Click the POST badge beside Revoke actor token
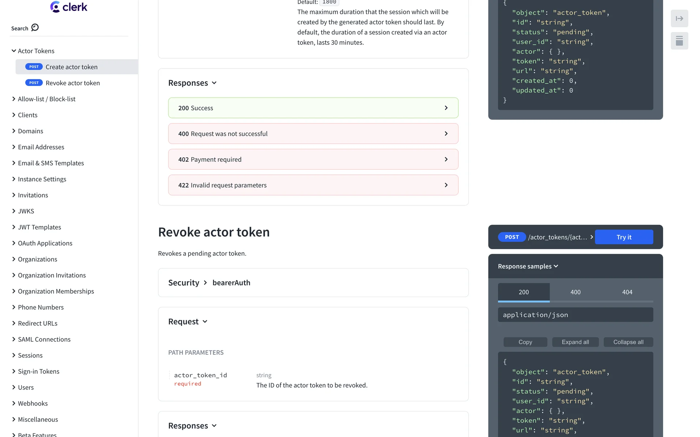The image size is (700, 437). click(34, 83)
